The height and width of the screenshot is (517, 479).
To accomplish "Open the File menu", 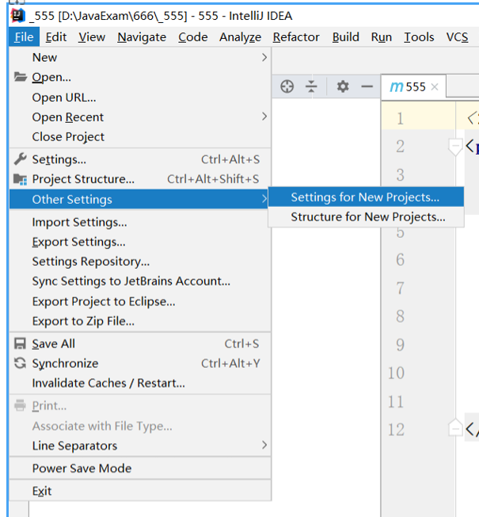I will coord(24,37).
